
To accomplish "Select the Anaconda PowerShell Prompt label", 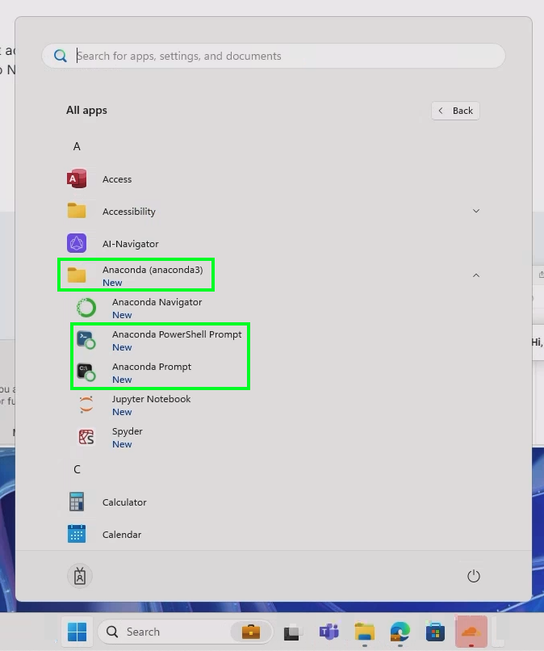I will click(x=177, y=334).
